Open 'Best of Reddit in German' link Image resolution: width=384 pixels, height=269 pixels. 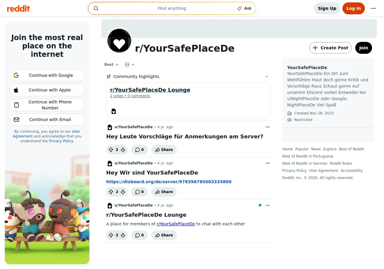click(305, 163)
